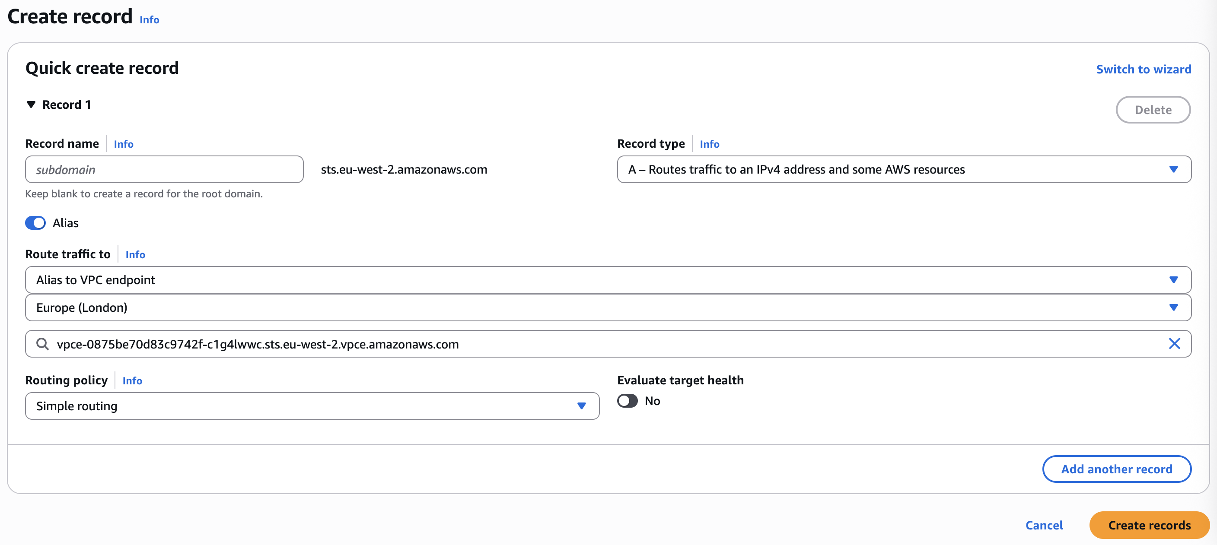Open the Simple routing policy dropdown
Image resolution: width=1217 pixels, height=545 pixels.
click(x=312, y=406)
